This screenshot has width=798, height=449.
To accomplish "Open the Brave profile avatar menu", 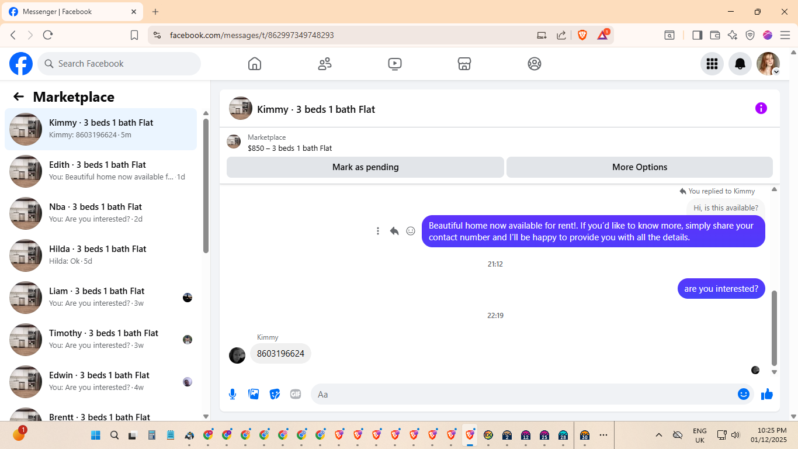I will [x=768, y=35].
